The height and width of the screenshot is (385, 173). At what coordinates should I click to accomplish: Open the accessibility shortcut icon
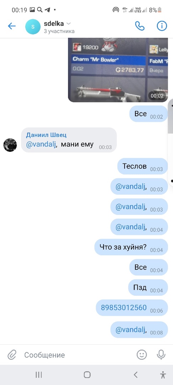(163, 375)
